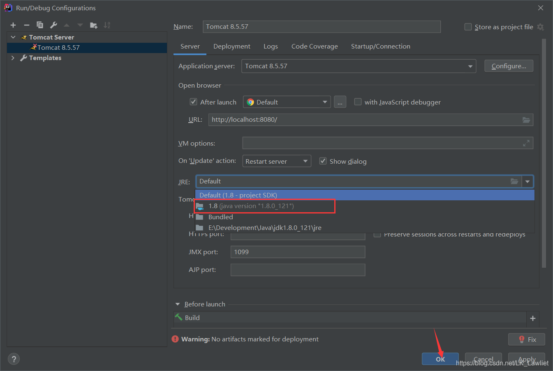Select E:\Development\Java\jdk1.8.0_121\jre option
Screen dimensions: 553x371
coord(365,227)
